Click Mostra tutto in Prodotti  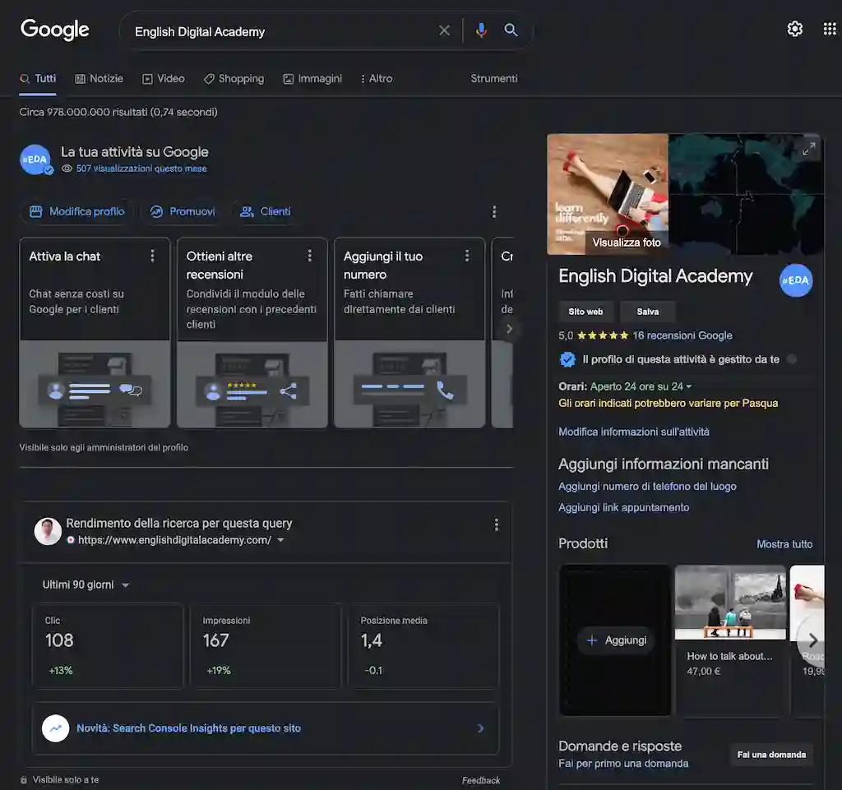click(x=784, y=544)
